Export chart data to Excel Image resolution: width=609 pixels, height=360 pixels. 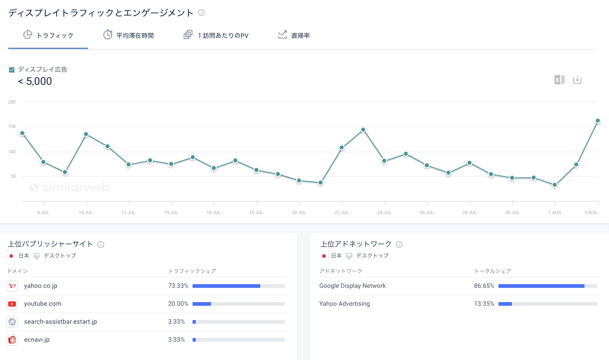point(559,80)
